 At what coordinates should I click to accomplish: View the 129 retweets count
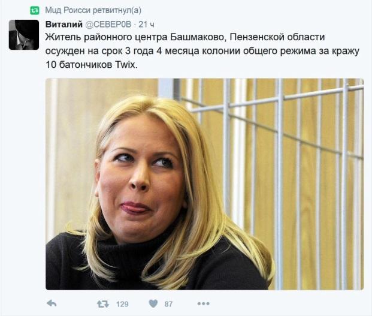[122, 304]
